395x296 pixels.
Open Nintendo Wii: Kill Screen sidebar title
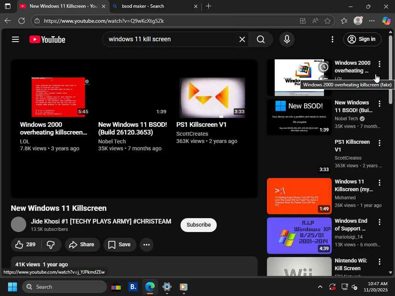pos(351,264)
